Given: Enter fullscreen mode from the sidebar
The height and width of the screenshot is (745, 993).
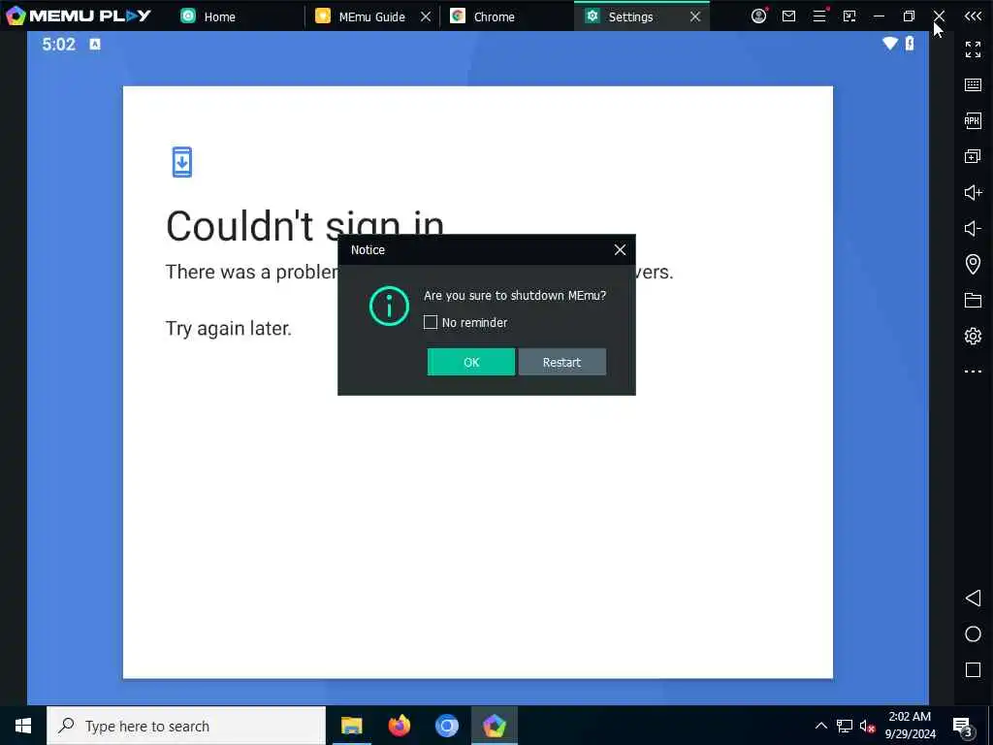Looking at the screenshot, I should click(973, 49).
